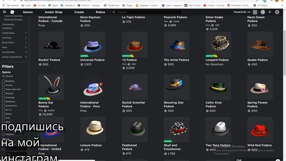Open Celtic Knot Fedora image
The image size is (286, 161).
click(219, 87)
